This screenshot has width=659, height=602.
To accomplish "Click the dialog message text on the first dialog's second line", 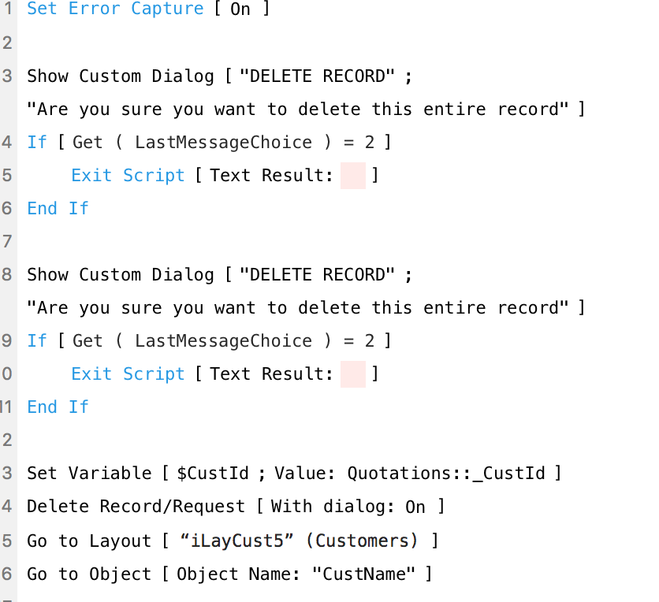I will click(x=298, y=110).
